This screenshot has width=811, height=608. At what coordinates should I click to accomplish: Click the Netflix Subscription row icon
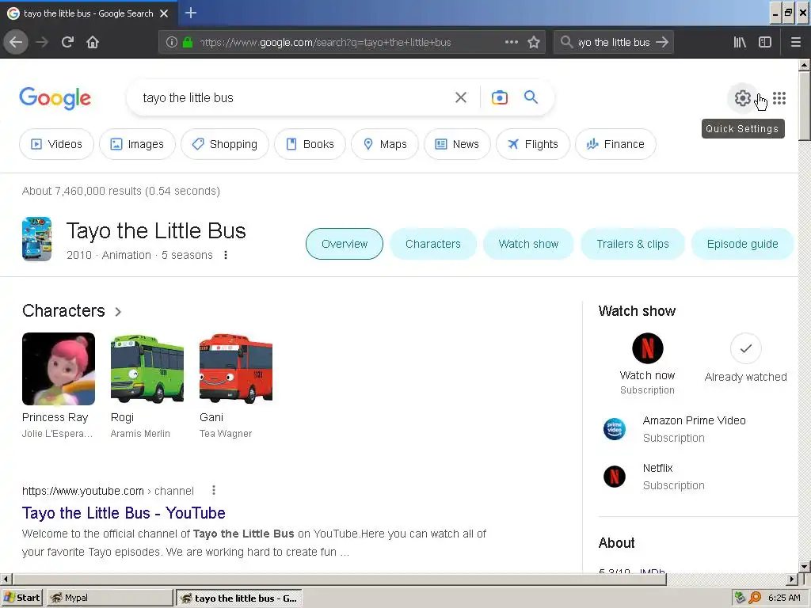pos(615,476)
